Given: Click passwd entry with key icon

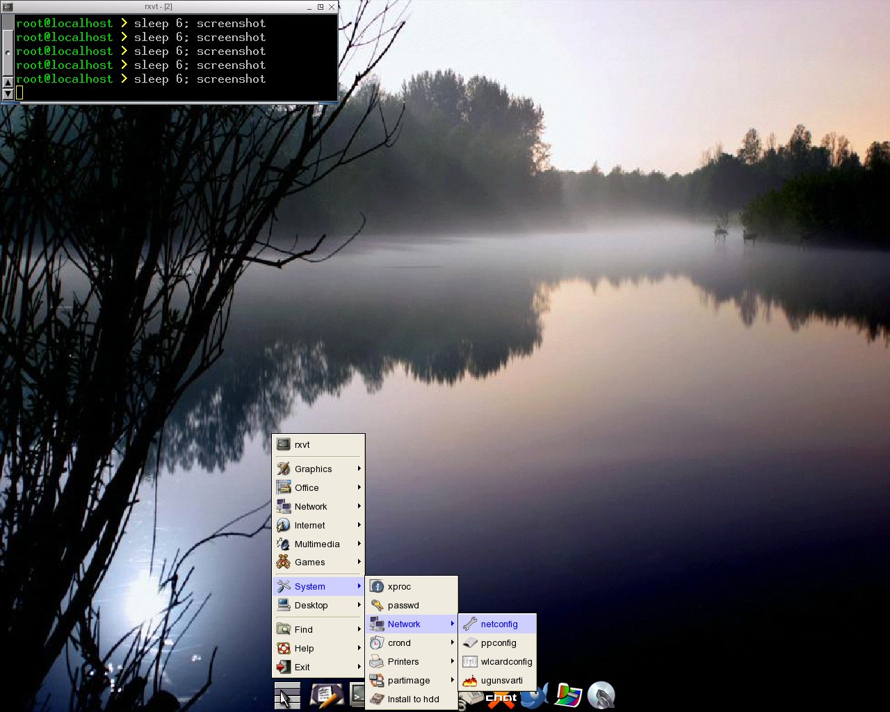Looking at the screenshot, I should point(412,605).
